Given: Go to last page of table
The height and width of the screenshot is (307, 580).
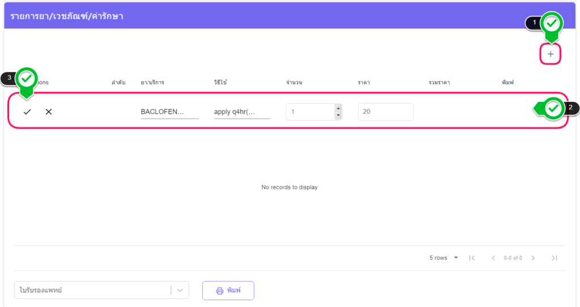Looking at the screenshot, I should [x=554, y=258].
